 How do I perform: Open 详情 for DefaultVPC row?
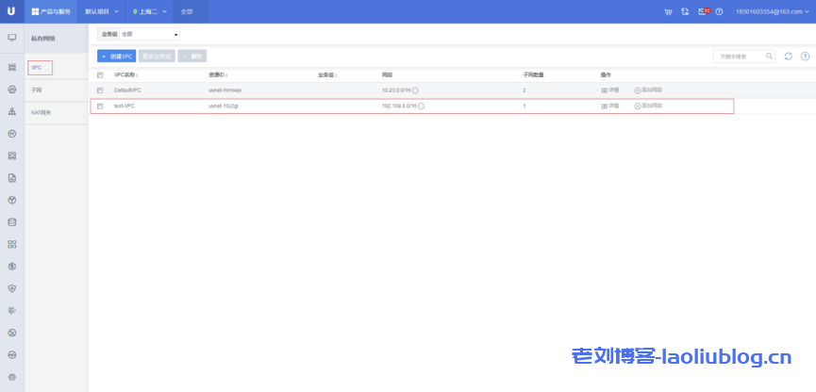tap(610, 90)
